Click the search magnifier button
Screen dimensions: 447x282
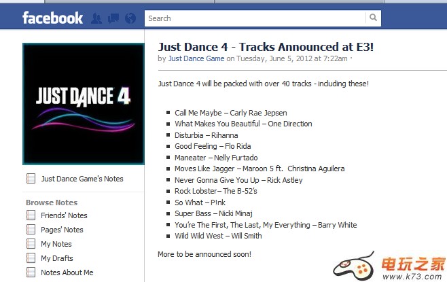(x=373, y=18)
